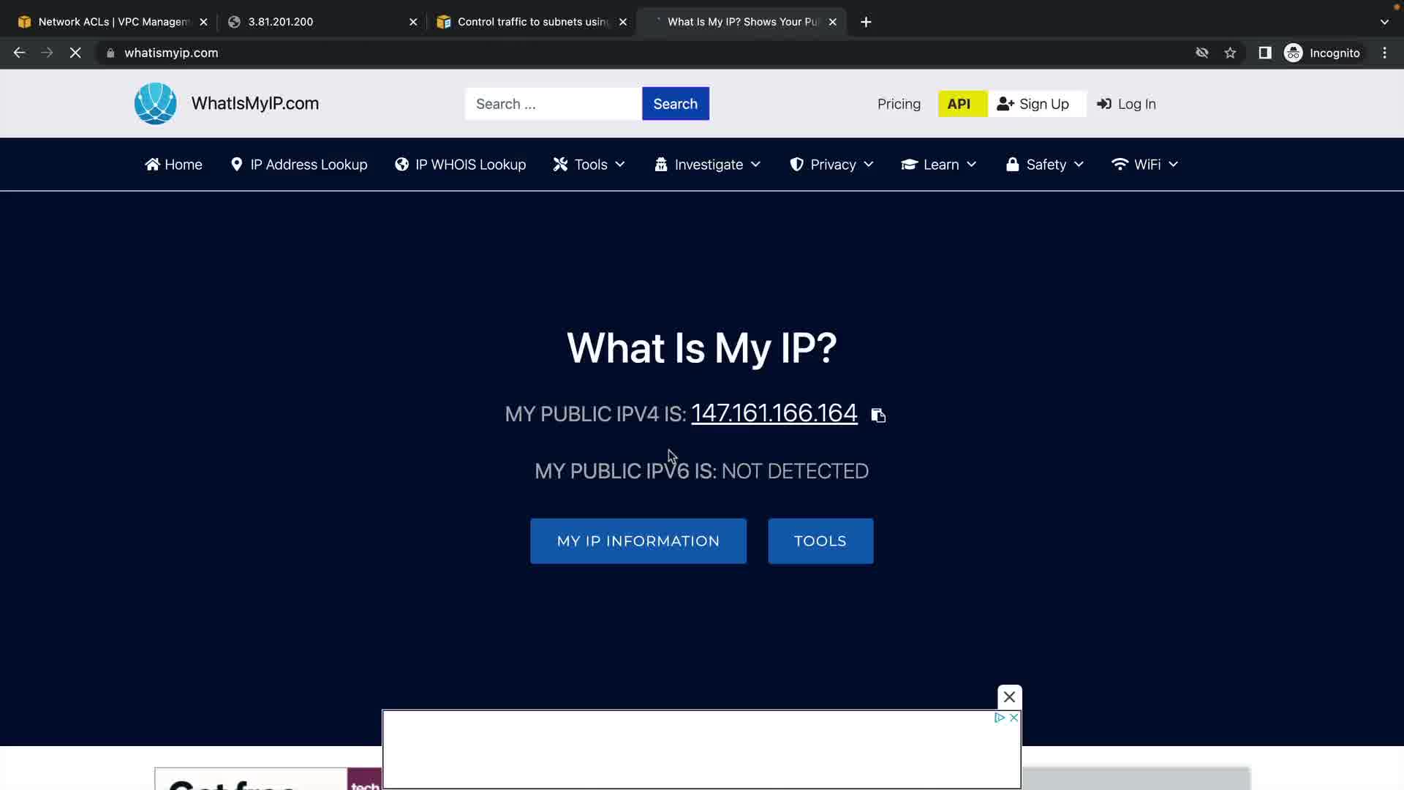This screenshot has width=1404, height=790.
Task: Go back using the browser back arrow
Action: click(20, 53)
